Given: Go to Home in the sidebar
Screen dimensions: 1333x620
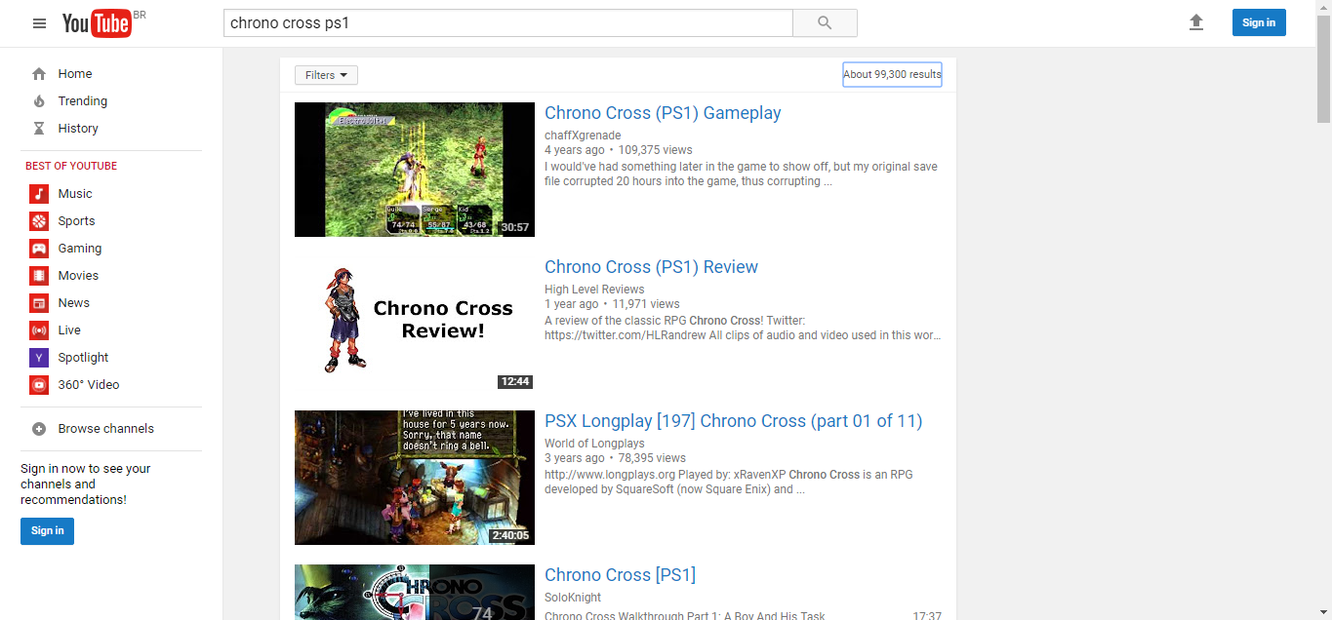Looking at the screenshot, I should [74, 74].
